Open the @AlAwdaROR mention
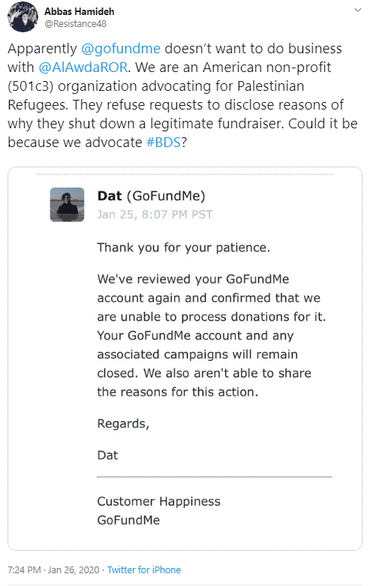 (83, 68)
